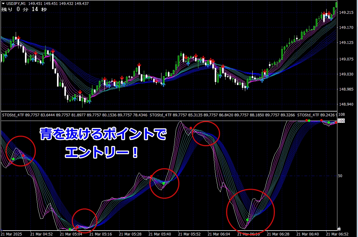Click the 21 Mar 06:04 time label
358x237 pixels.
tap(219, 234)
